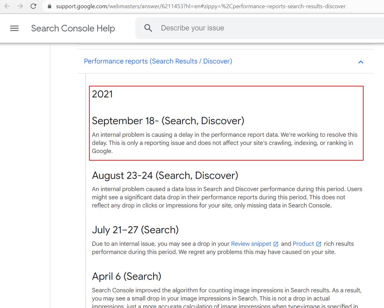This screenshot has width=384, height=308.
Task: Select 'September 18- (Search, Discover)' heading
Action: click(168, 121)
